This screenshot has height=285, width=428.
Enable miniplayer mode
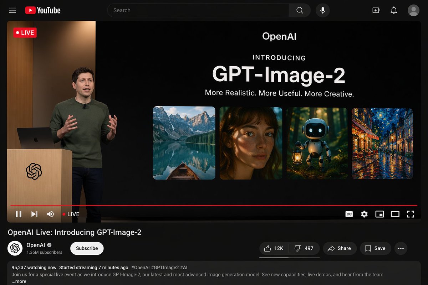pos(379,214)
